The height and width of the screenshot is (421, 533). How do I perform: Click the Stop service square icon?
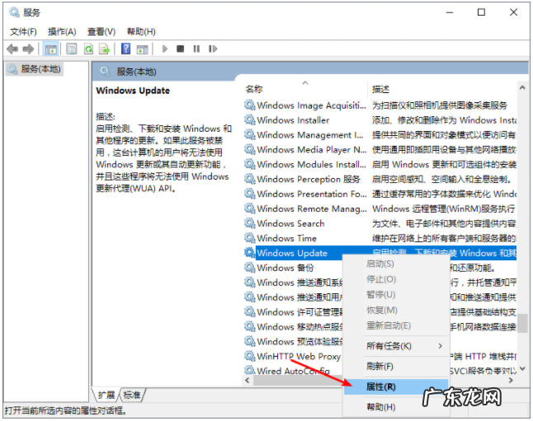click(x=180, y=49)
